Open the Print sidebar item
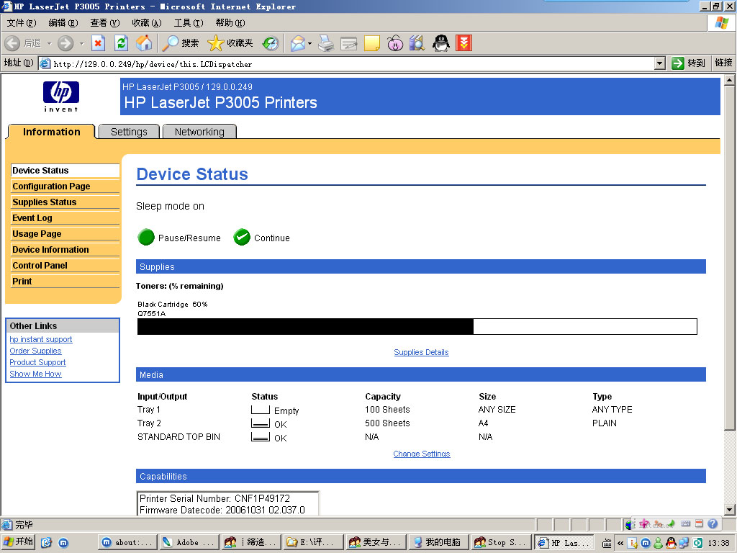Viewport: 737px width, 553px height. pos(65,282)
